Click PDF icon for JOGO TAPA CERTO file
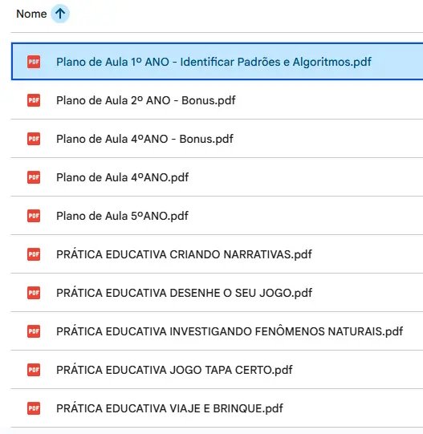 pyautogui.click(x=34, y=370)
